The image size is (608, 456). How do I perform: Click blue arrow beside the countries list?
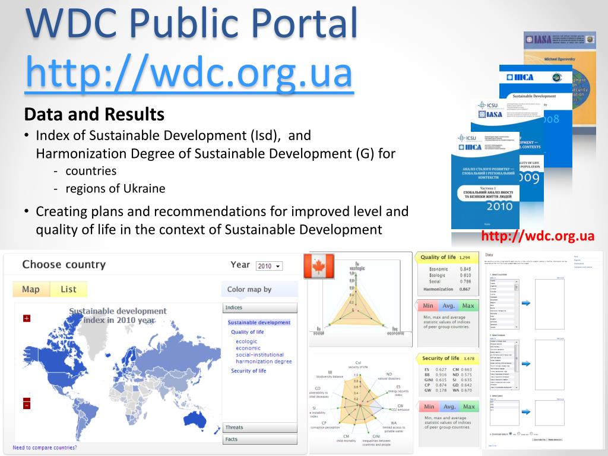tap(526, 303)
